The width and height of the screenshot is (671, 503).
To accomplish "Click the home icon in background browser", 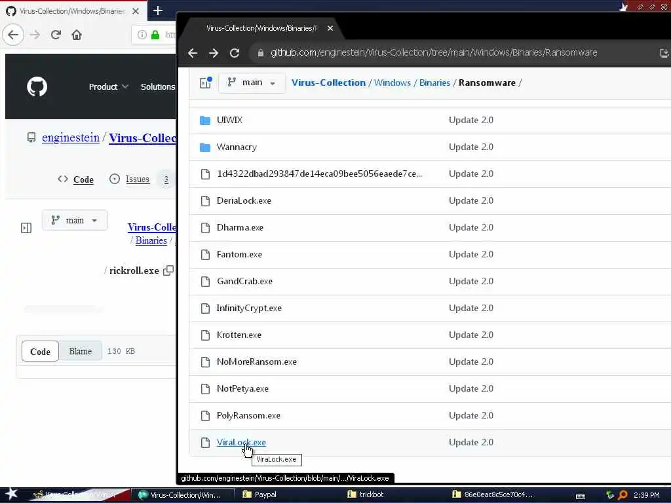I will [x=77, y=35].
